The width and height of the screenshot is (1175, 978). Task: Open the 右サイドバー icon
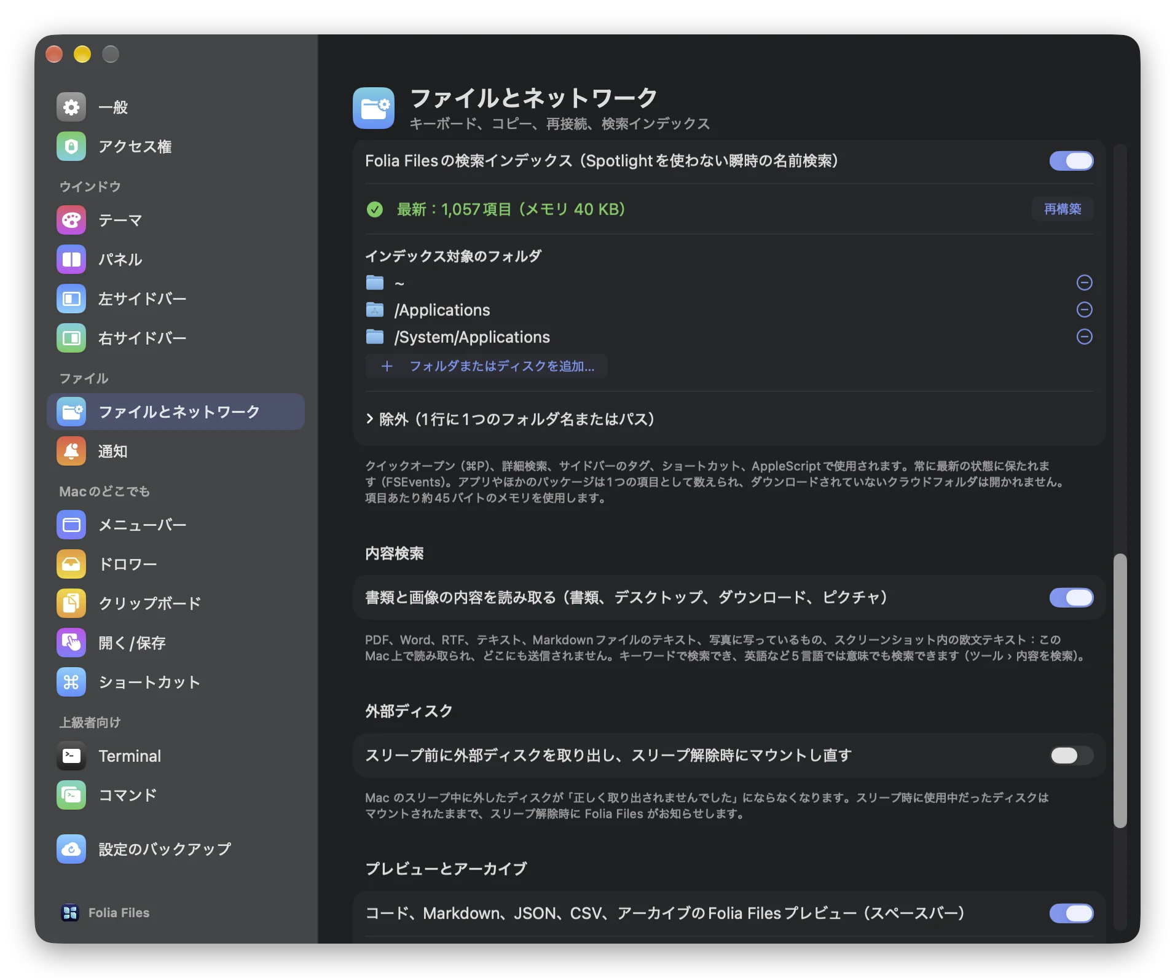click(x=71, y=338)
